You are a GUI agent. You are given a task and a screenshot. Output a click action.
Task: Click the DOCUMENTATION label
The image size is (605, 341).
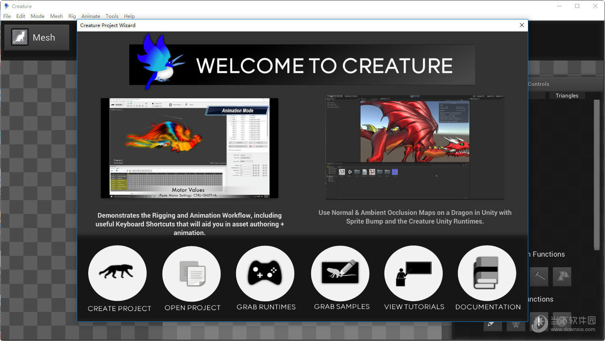(488, 307)
